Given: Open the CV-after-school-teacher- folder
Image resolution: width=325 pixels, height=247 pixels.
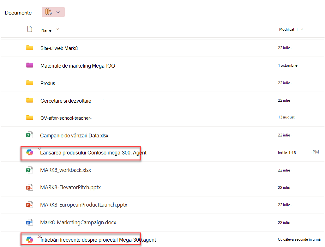Looking at the screenshot, I should click(x=66, y=118).
